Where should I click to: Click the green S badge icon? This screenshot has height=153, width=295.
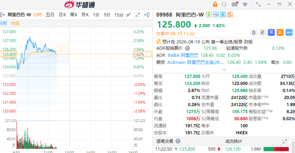coord(208,15)
